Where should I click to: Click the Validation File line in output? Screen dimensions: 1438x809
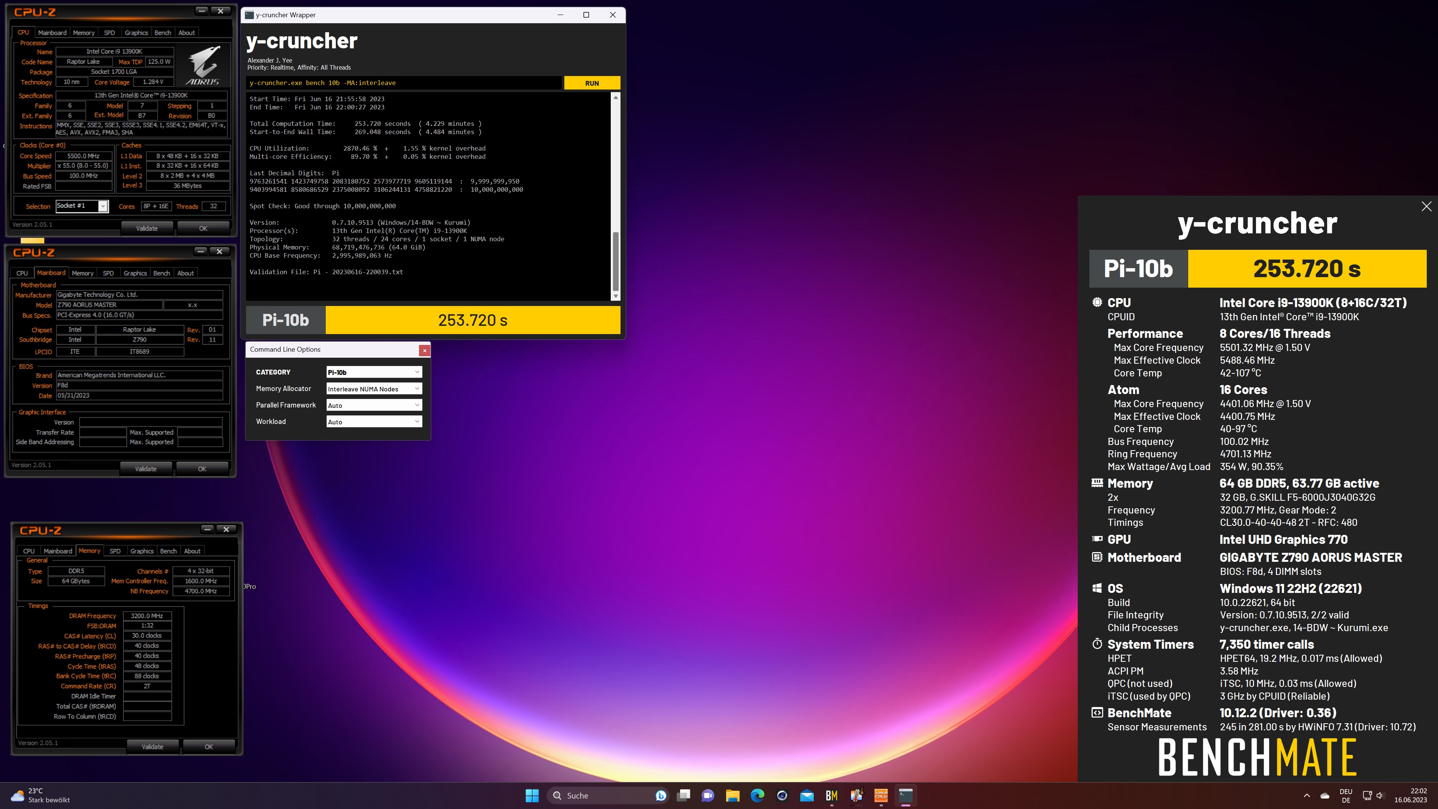pyautogui.click(x=326, y=272)
